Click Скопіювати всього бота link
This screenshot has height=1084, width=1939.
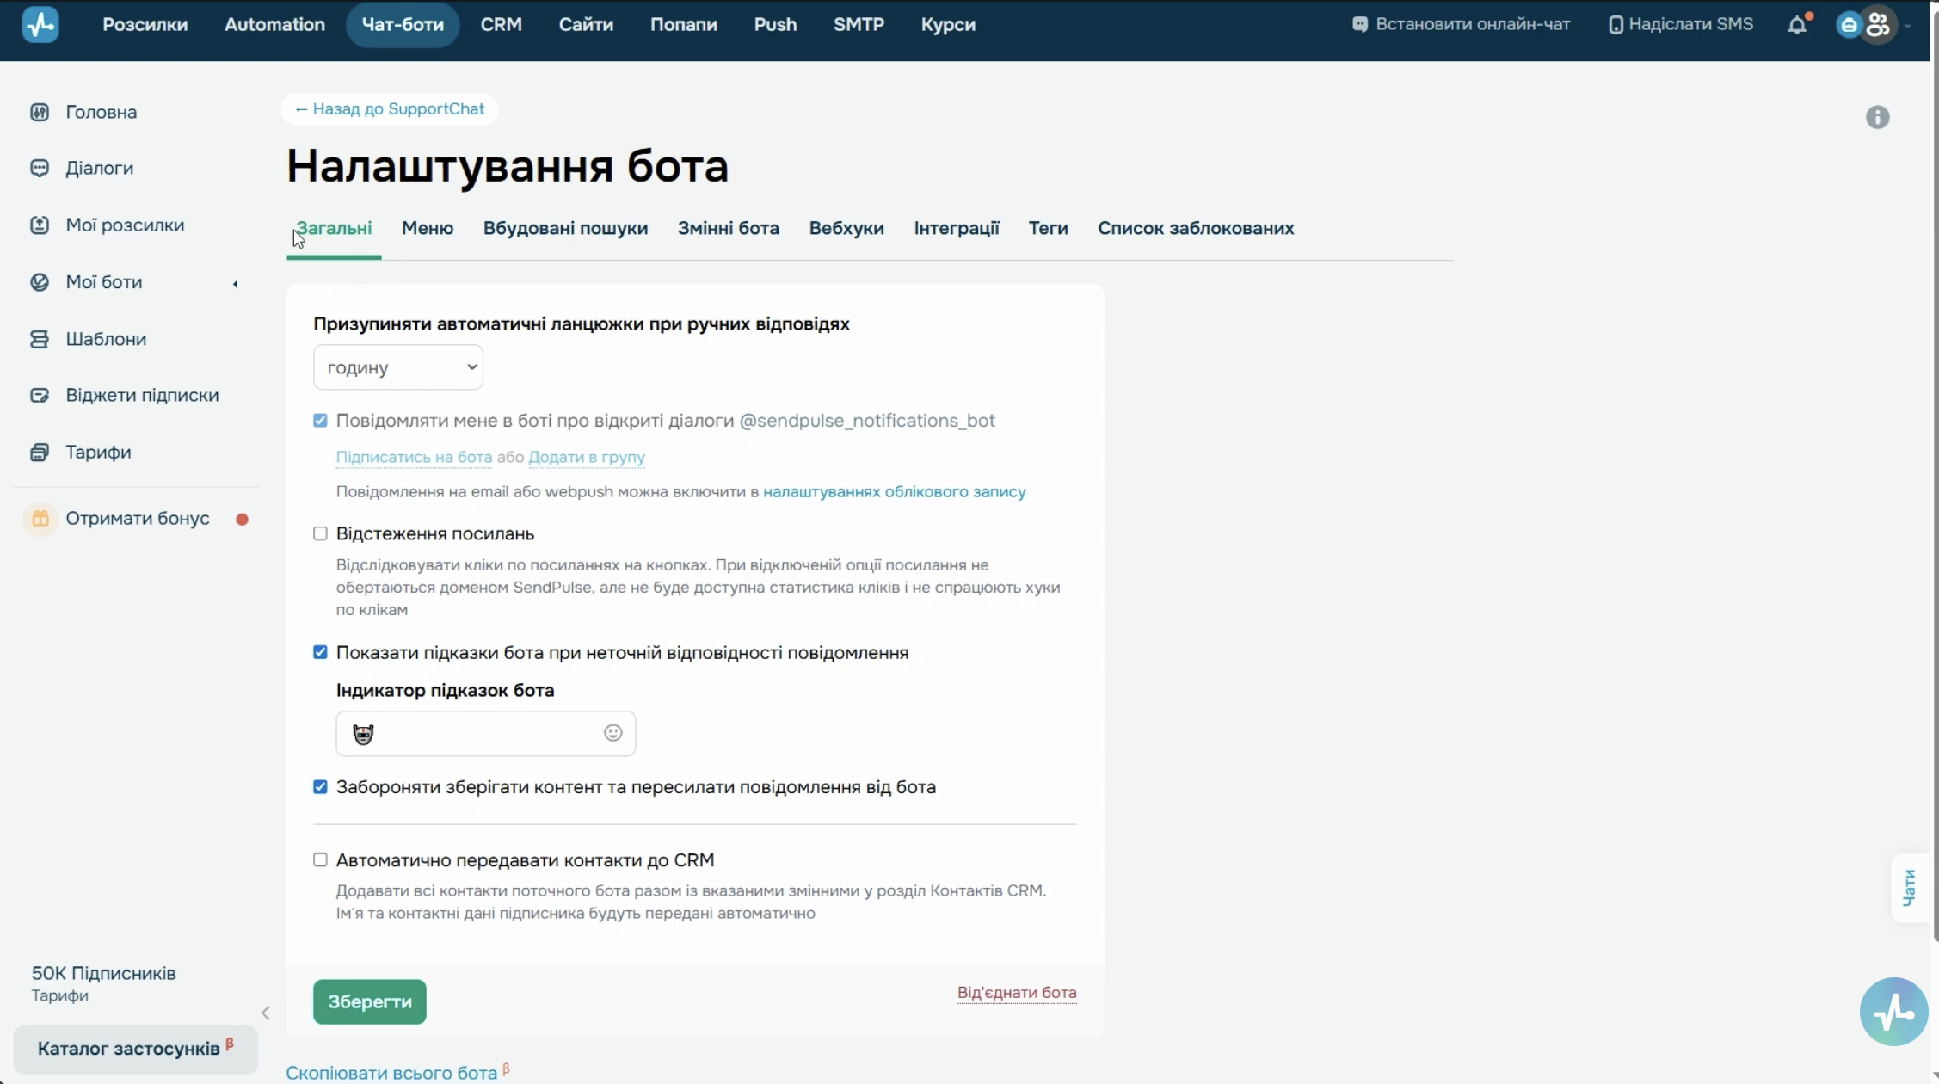(x=391, y=1073)
